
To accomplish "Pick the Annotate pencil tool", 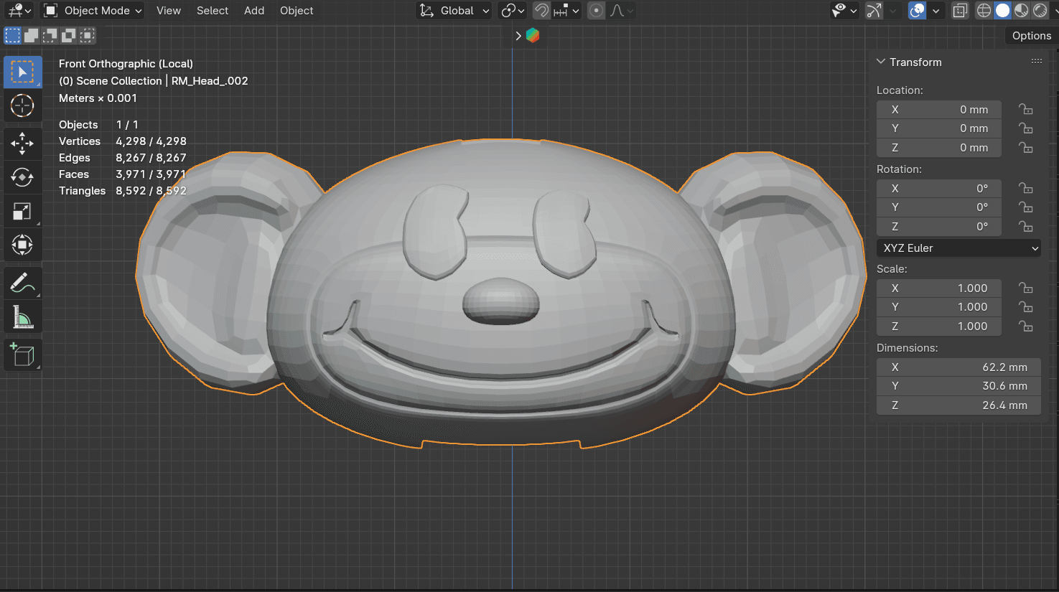I will click(22, 283).
